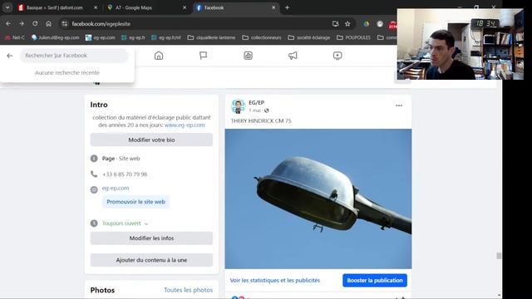This screenshot has height=299, width=532.
Task: Open tab search dropdown arrow
Action: 7,7
